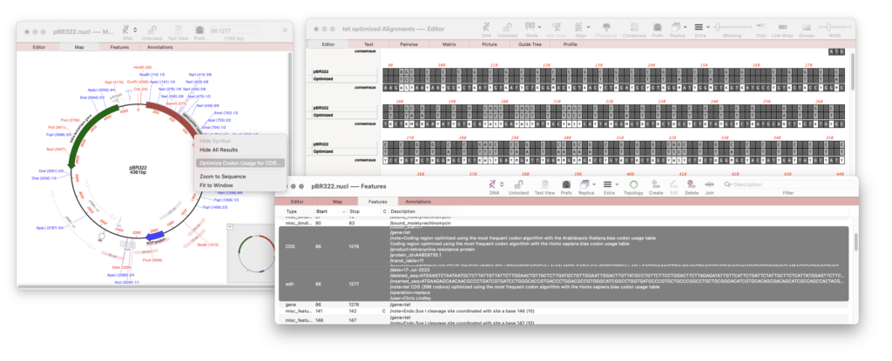Open Prefs in Alignments window toolbar

(657, 26)
